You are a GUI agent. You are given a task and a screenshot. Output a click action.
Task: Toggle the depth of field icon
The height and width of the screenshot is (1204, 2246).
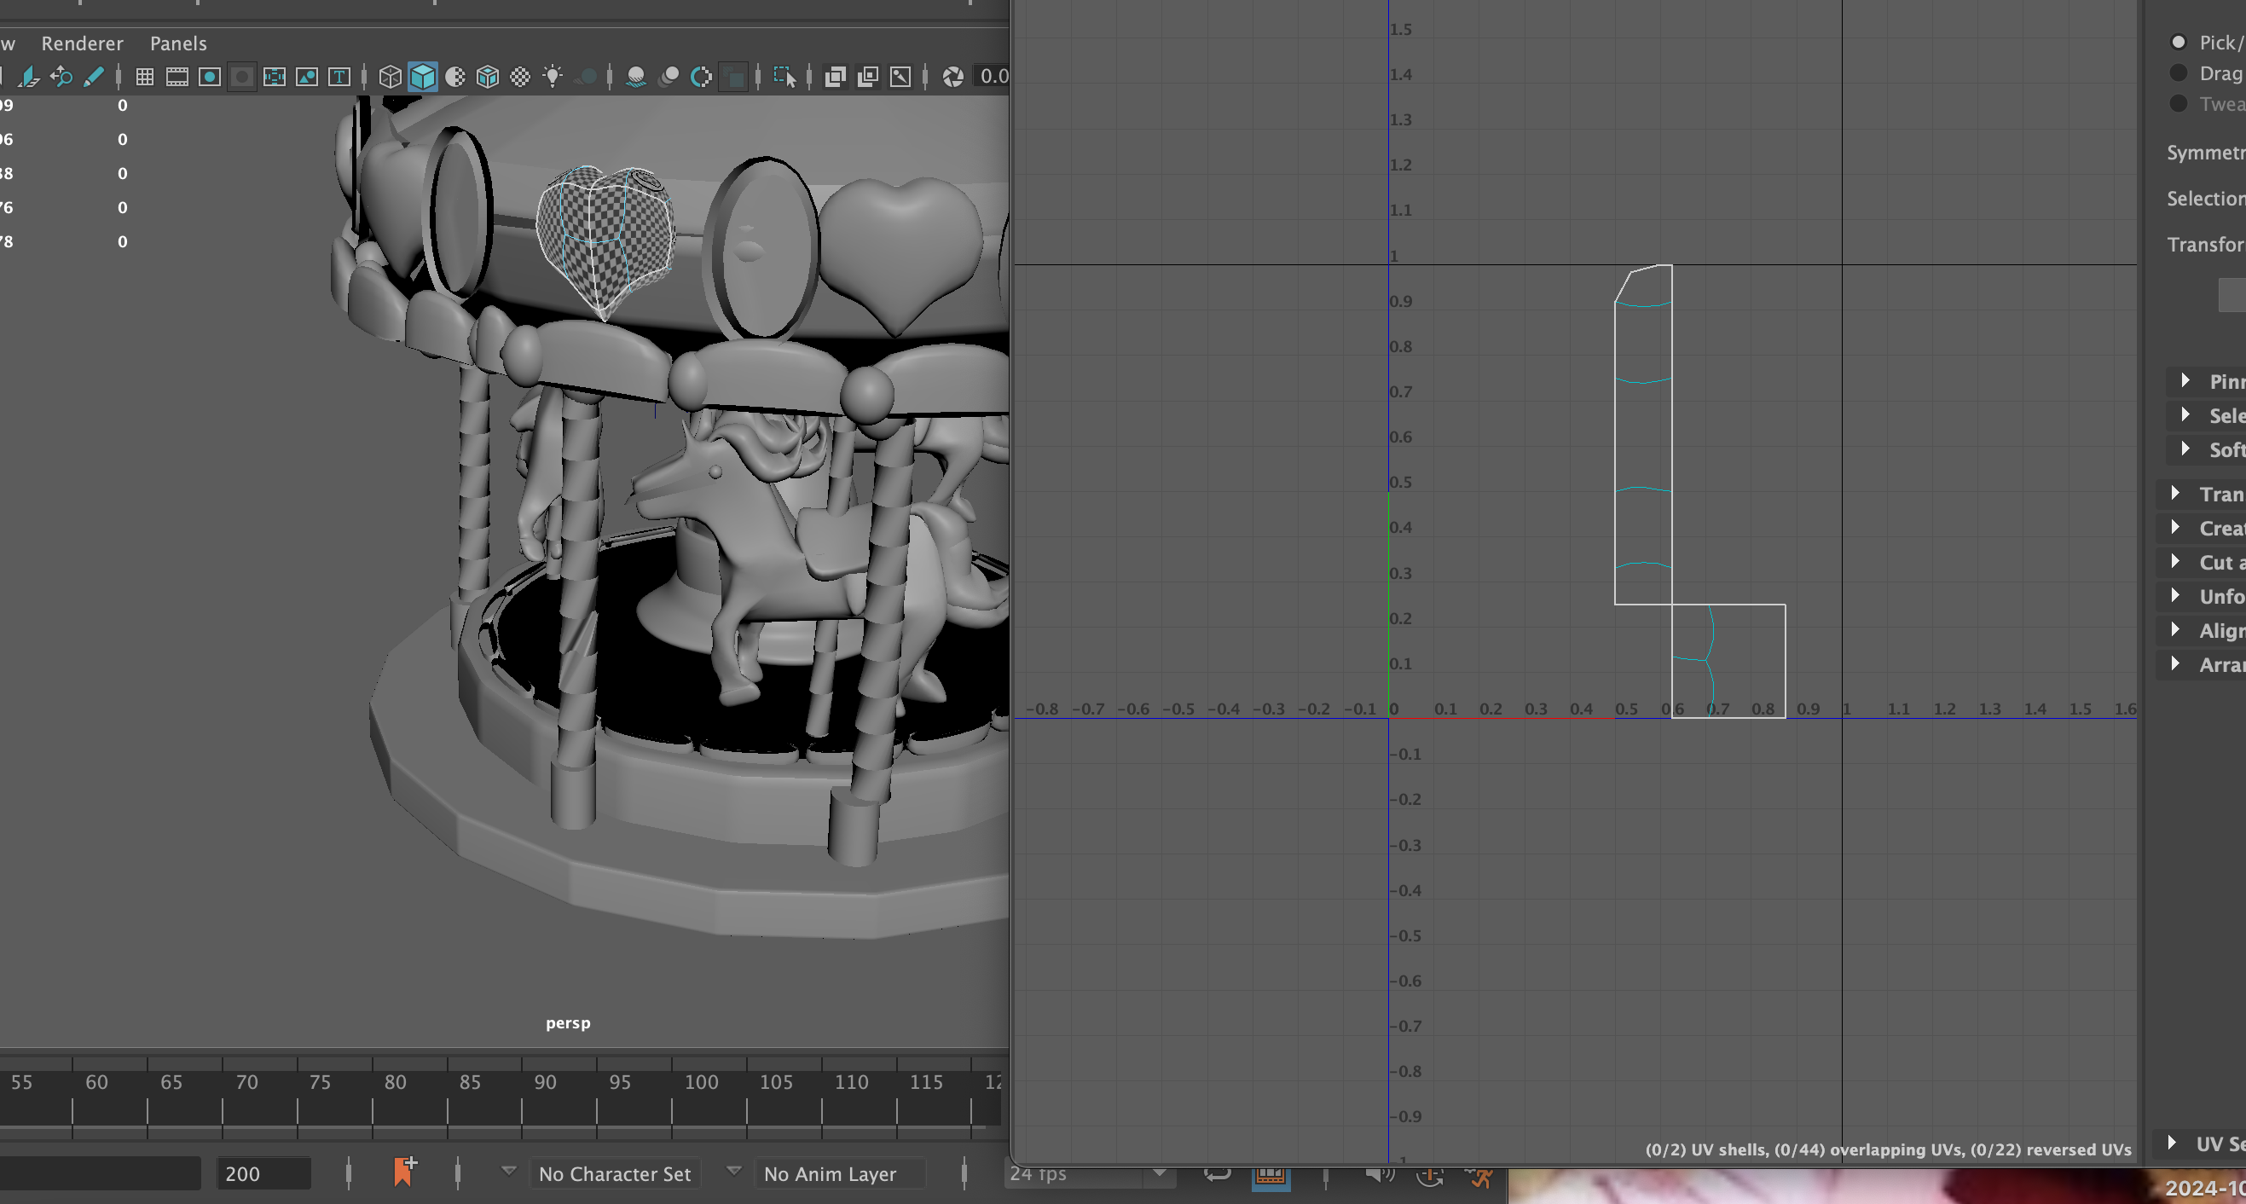click(735, 77)
